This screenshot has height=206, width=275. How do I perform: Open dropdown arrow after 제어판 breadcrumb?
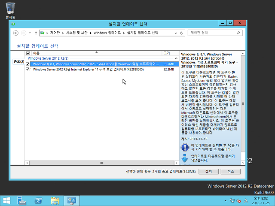[63, 33]
